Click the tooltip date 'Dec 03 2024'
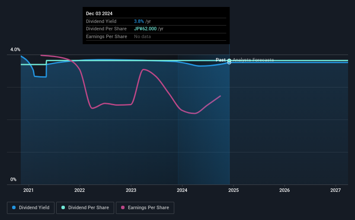Image resolution: width=355 pixels, height=220 pixels. click(x=99, y=13)
